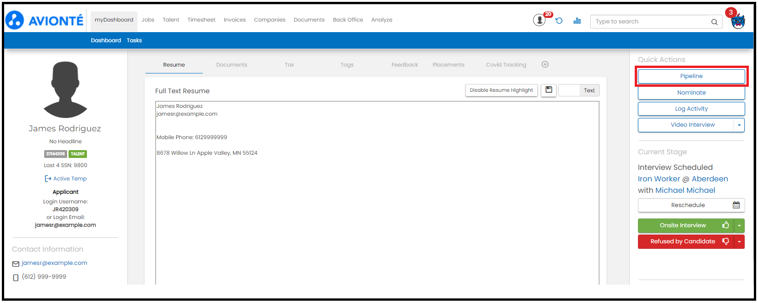
Task: Open the profile avatar with 3 badge
Action: 738,21
